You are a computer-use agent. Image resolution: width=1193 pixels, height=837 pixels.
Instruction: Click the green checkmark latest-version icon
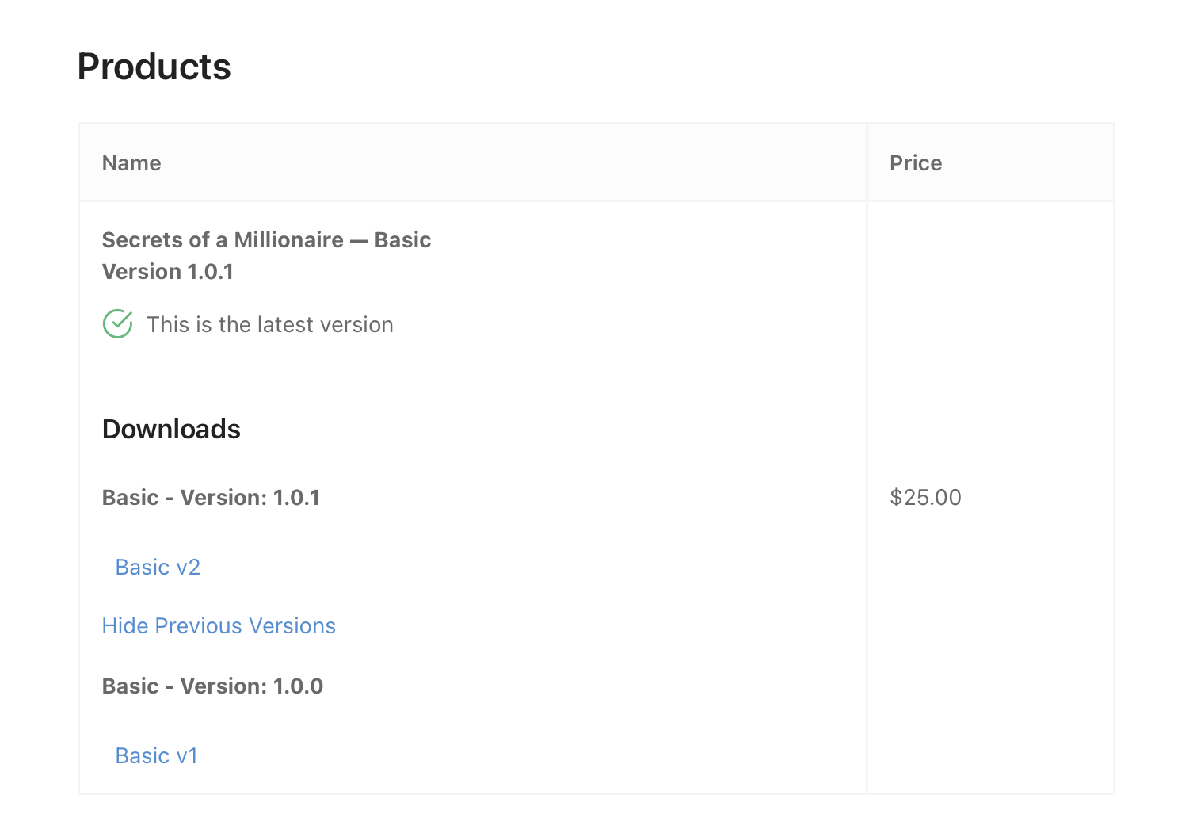(x=118, y=323)
